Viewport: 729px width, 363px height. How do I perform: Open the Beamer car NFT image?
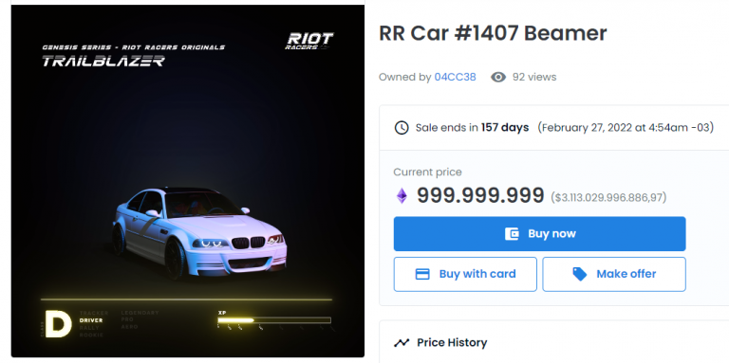coord(188,181)
